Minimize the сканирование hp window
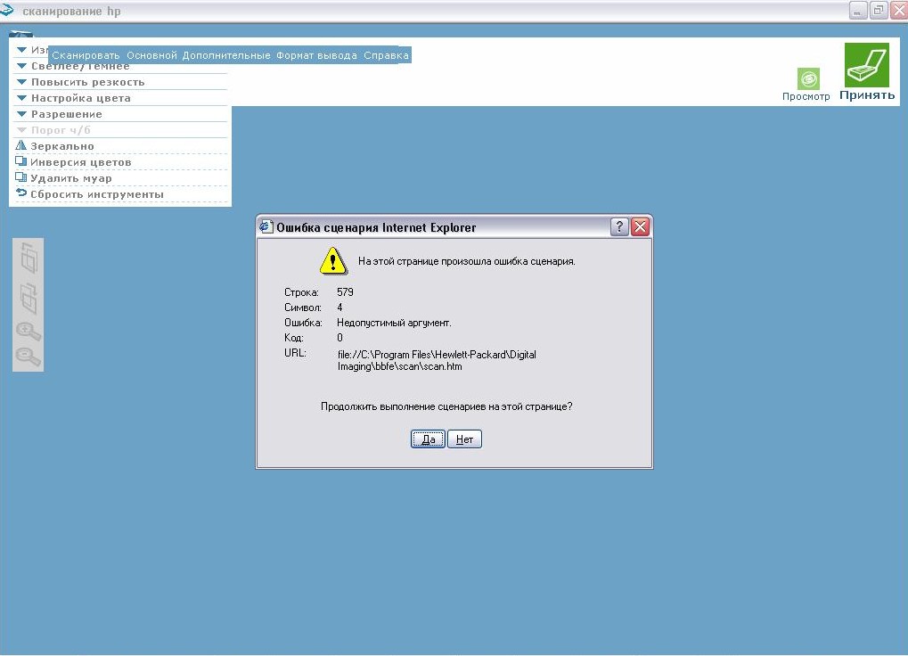Viewport: 908px width, 656px height. pos(857,11)
